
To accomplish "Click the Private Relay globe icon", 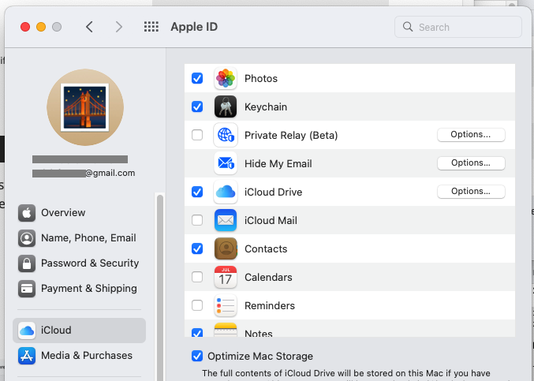I will (x=226, y=136).
